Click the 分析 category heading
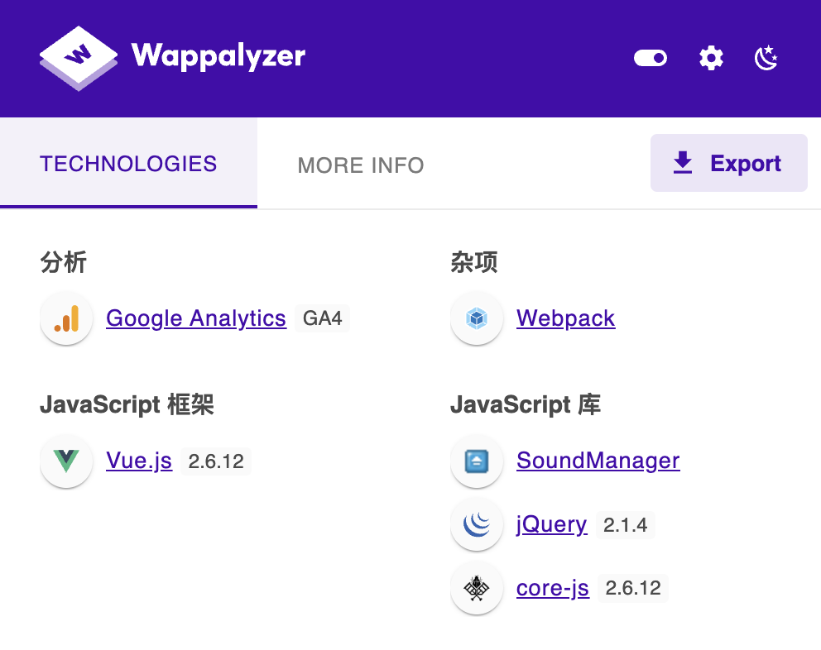This screenshot has height=650, width=821. (64, 261)
